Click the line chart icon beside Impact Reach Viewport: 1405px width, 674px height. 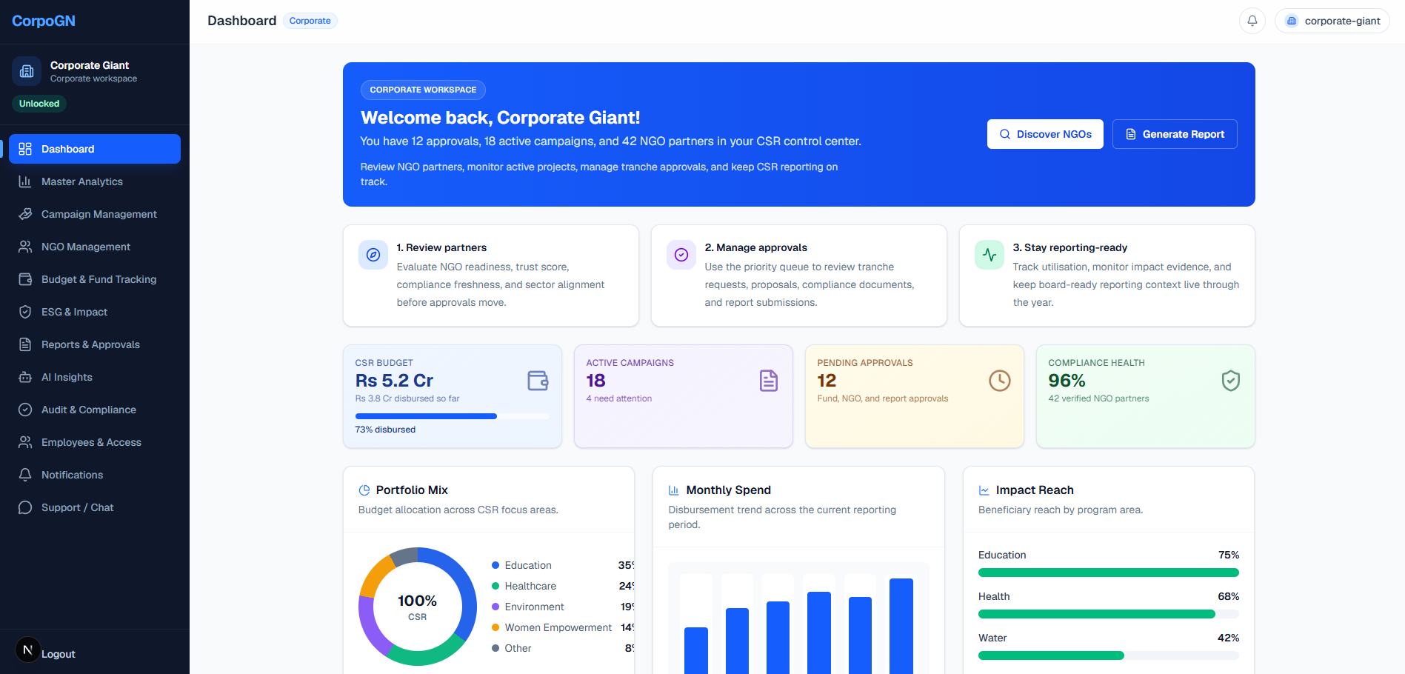pyautogui.click(x=984, y=490)
